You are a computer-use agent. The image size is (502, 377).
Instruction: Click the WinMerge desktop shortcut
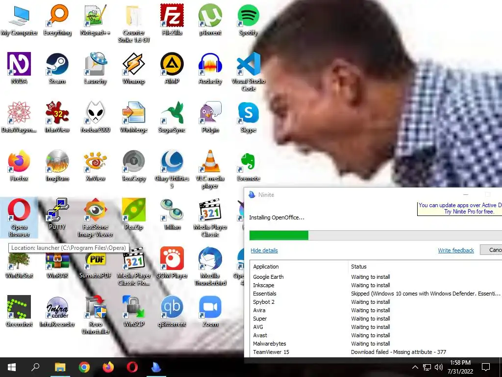[x=133, y=117]
